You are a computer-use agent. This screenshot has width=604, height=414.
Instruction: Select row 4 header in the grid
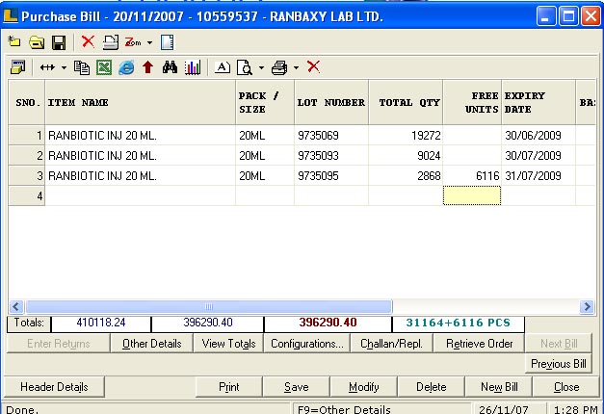tap(27, 195)
